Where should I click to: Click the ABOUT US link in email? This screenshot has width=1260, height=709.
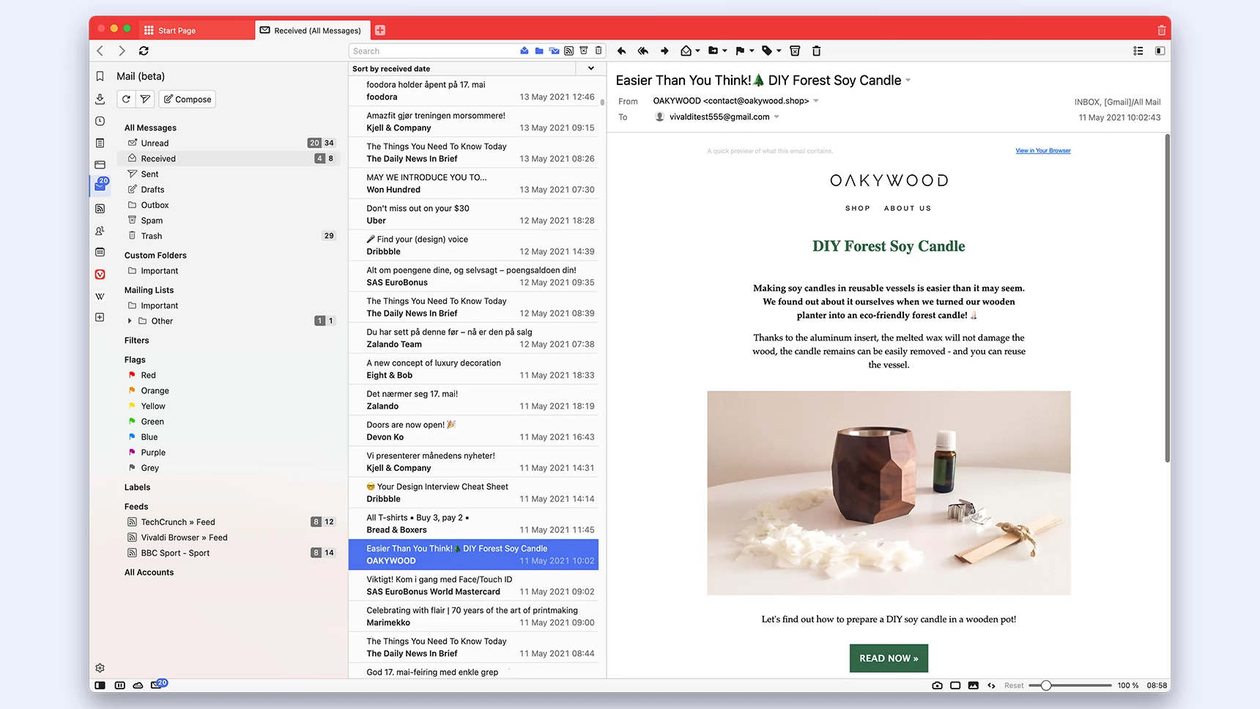[908, 208]
